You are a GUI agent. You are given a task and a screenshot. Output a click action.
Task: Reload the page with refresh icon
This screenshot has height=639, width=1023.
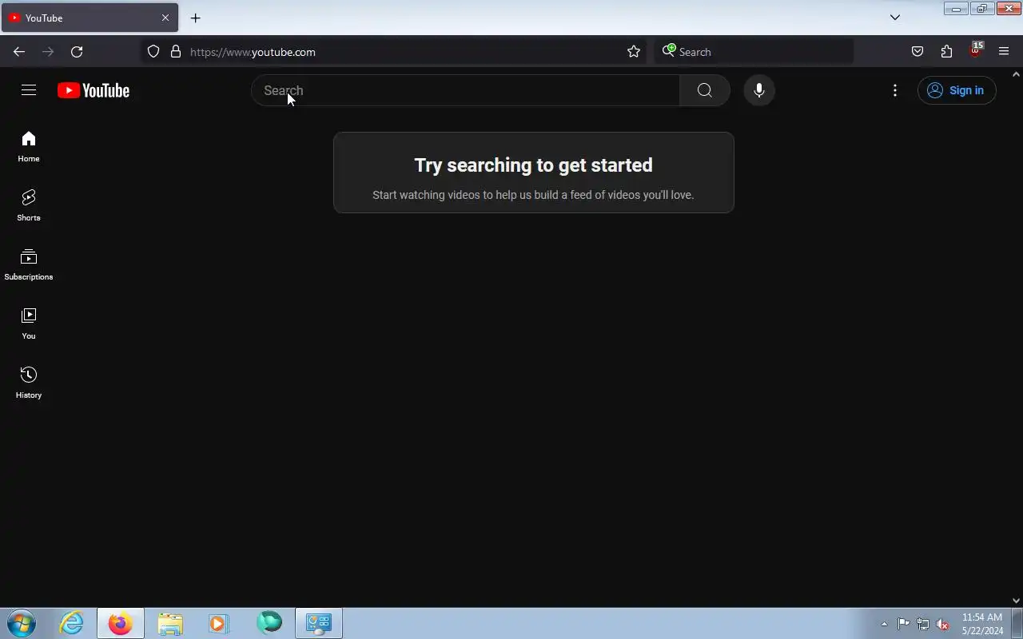77,52
